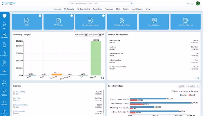Toggle the Spend legend series
This screenshot has height=116, width=203.
click(192, 95)
